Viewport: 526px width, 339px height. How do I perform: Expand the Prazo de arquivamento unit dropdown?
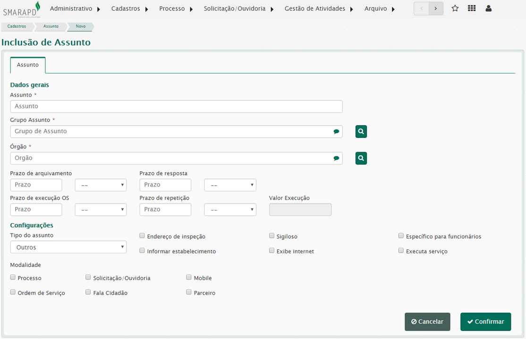(101, 185)
